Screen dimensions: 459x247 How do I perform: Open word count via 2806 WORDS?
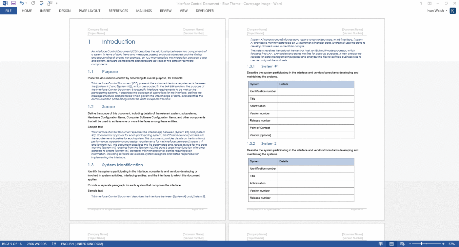click(x=36, y=244)
